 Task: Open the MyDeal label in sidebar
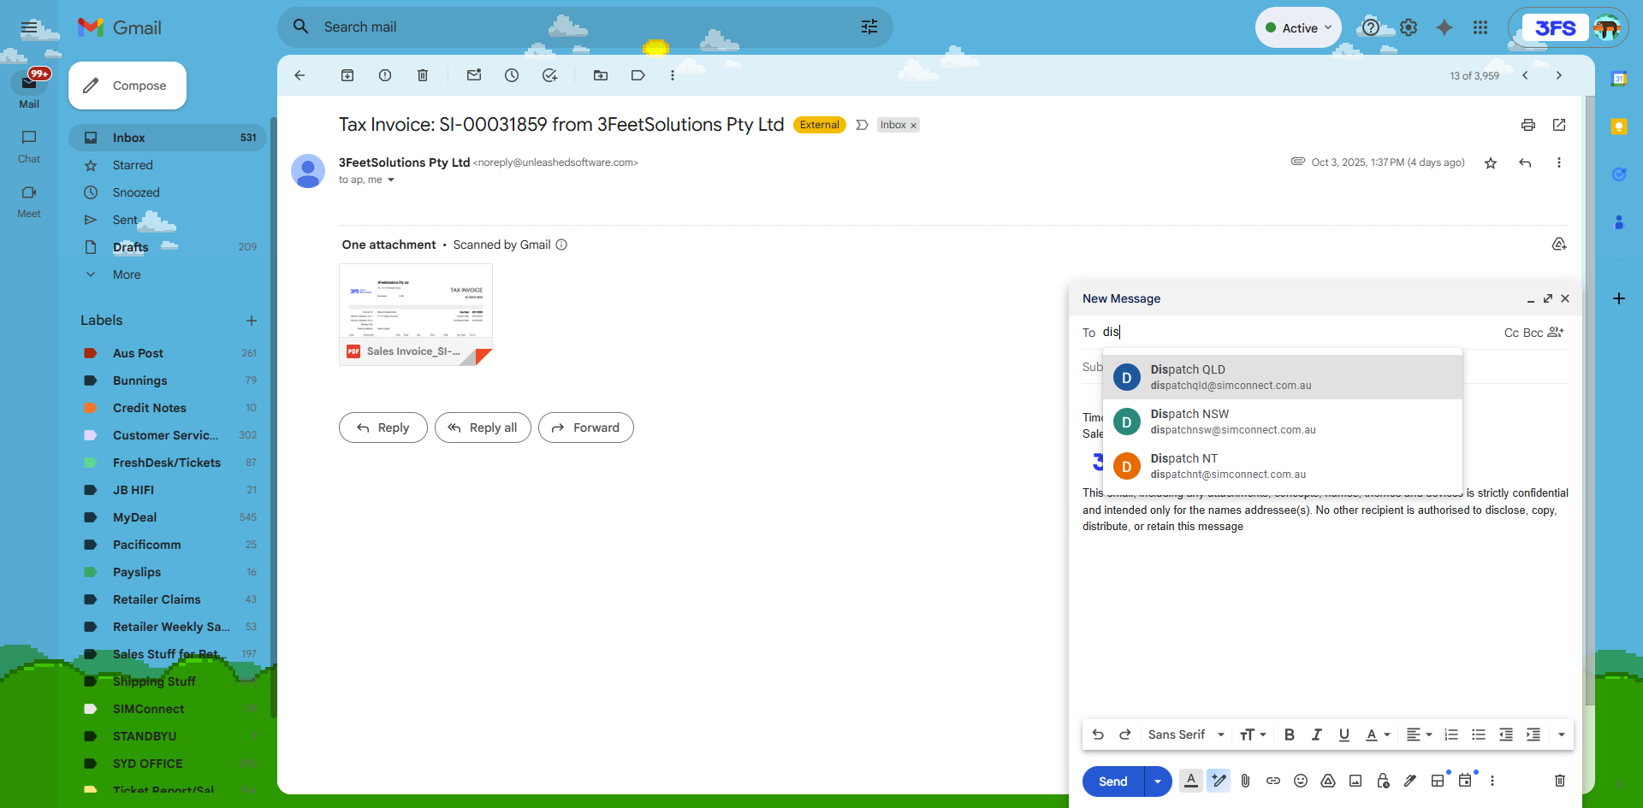coord(135,517)
